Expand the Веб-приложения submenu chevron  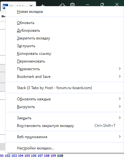(x=120, y=137)
